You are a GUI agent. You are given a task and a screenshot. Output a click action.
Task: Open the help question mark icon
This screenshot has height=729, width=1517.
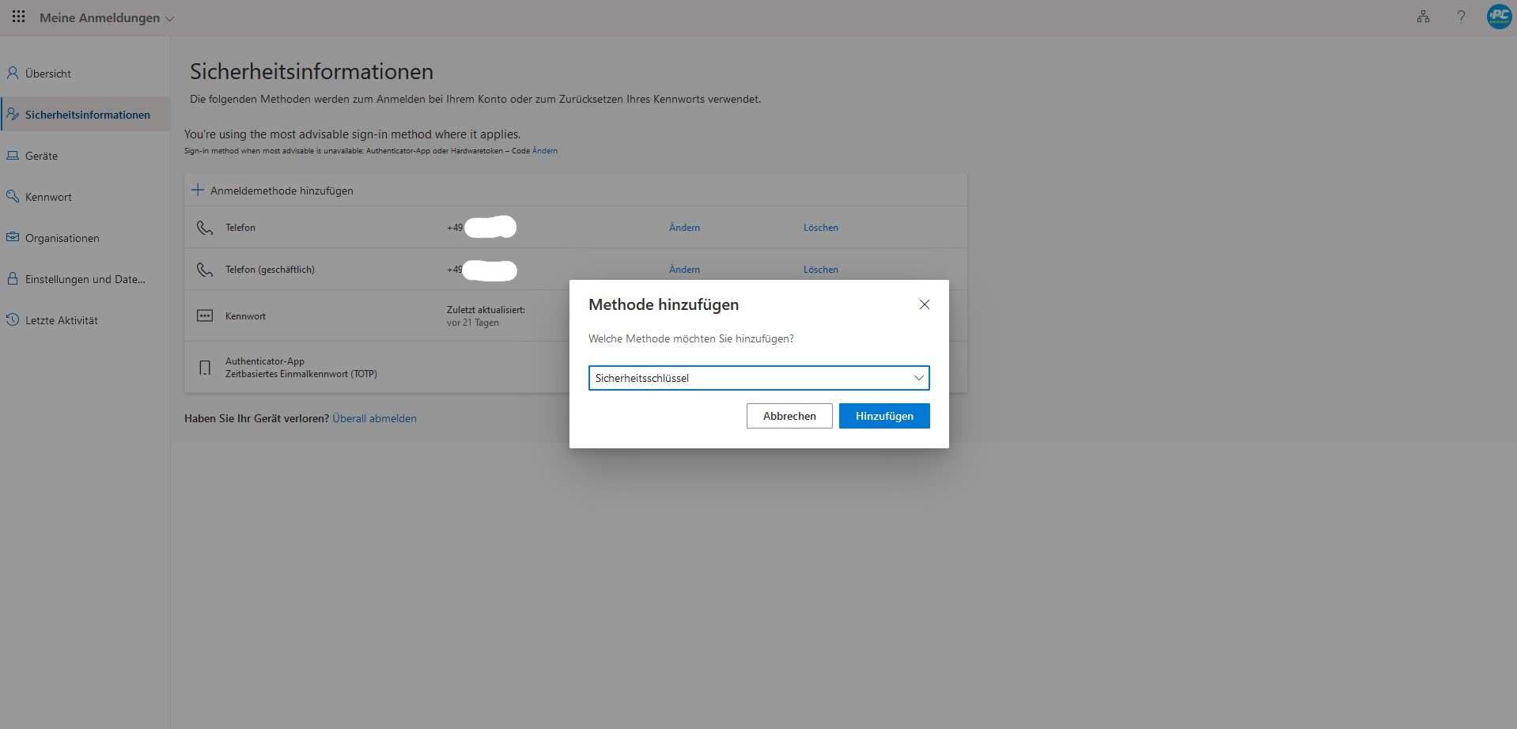[x=1461, y=17]
